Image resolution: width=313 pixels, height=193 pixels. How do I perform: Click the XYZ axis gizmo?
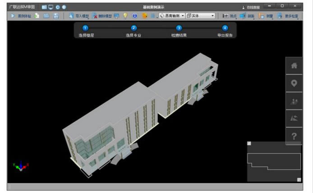pos(21,165)
